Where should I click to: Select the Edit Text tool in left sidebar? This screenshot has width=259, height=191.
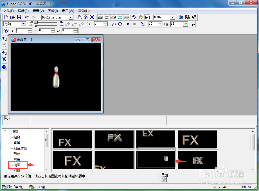point(4,45)
